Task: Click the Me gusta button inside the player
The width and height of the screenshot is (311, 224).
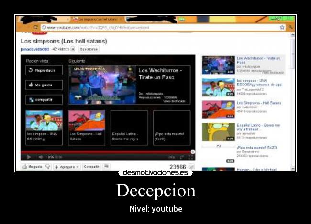Action: [44, 85]
